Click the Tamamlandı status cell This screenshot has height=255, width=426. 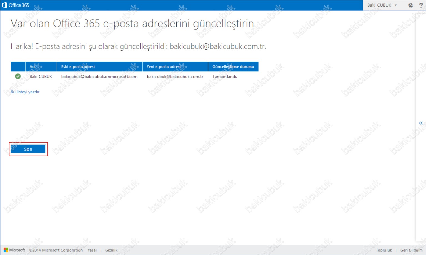click(225, 76)
